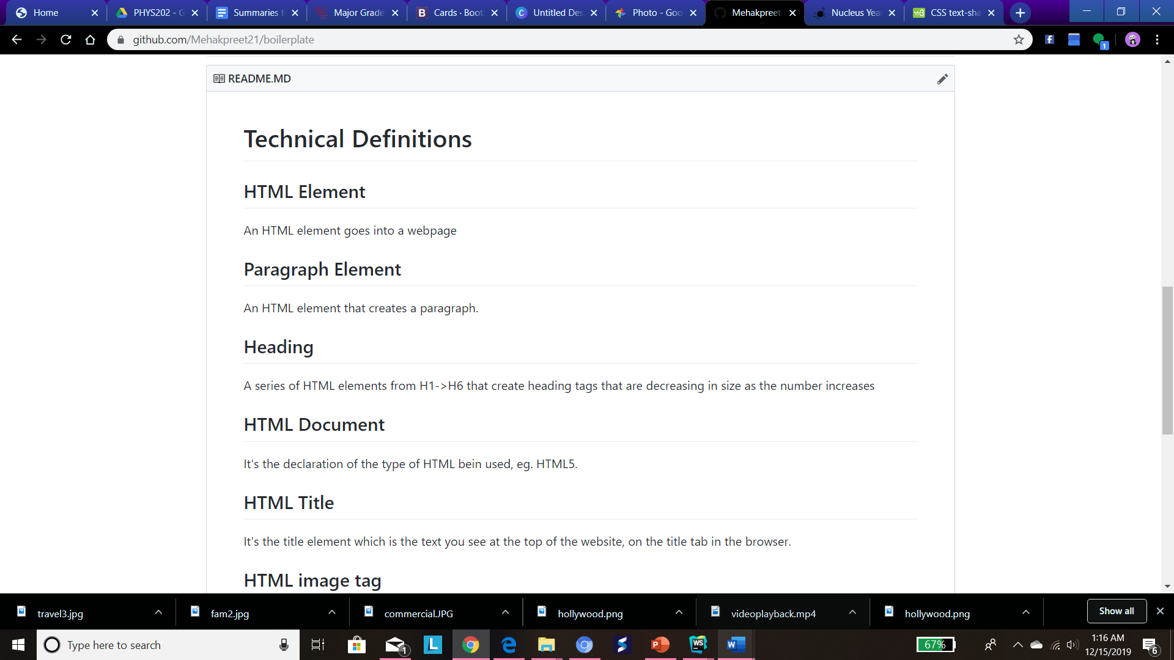This screenshot has width=1174, height=660.
Task: Expand options for videoplayback.mp4 download
Action: [x=852, y=612]
